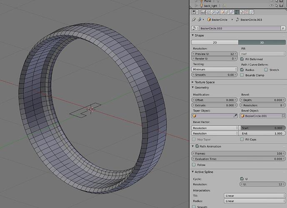The height and width of the screenshot is (208, 287).
Task: Collapse the Shape panel
Action: point(193,35)
